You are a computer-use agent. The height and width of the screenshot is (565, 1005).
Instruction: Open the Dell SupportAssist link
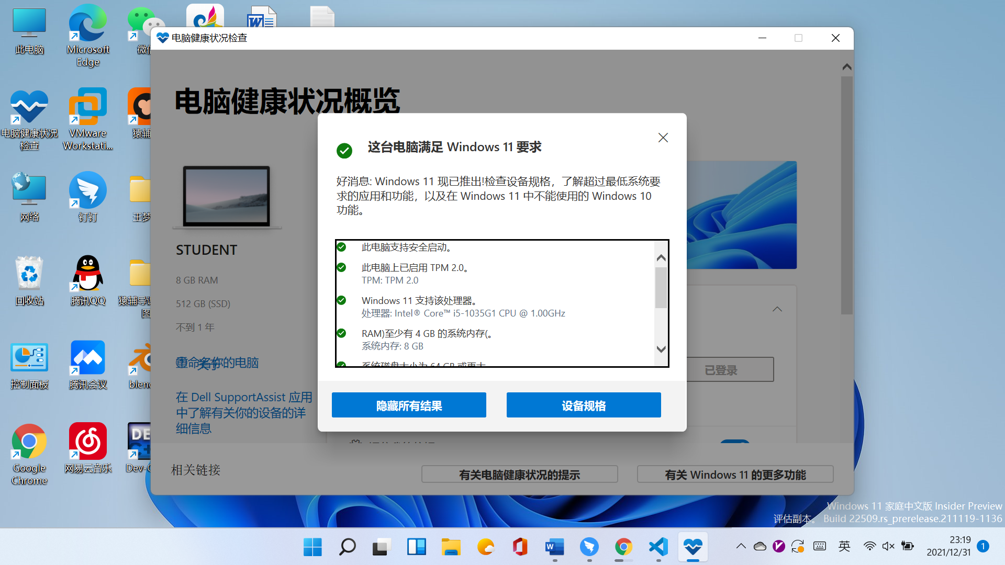point(244,413)
